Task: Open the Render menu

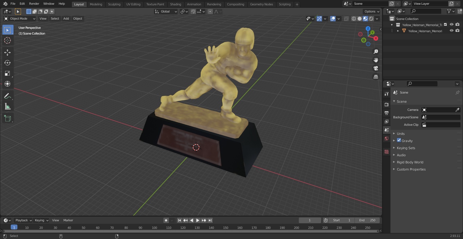Action: [34, 4]
